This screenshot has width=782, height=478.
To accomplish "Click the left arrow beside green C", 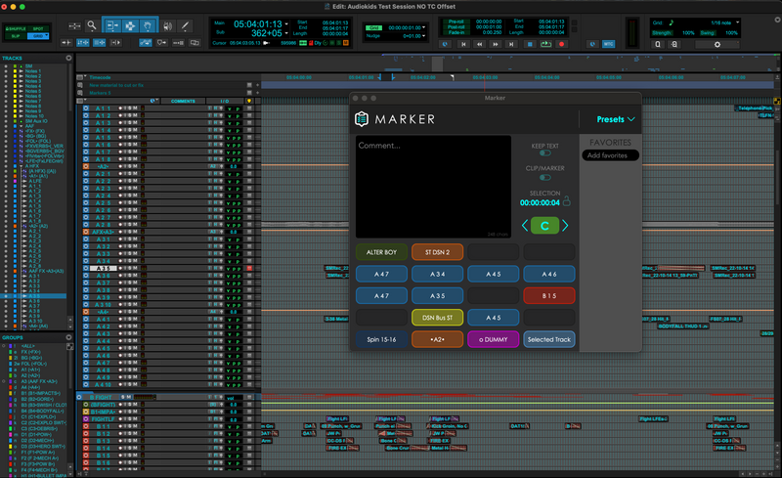I will pos(525,226).
